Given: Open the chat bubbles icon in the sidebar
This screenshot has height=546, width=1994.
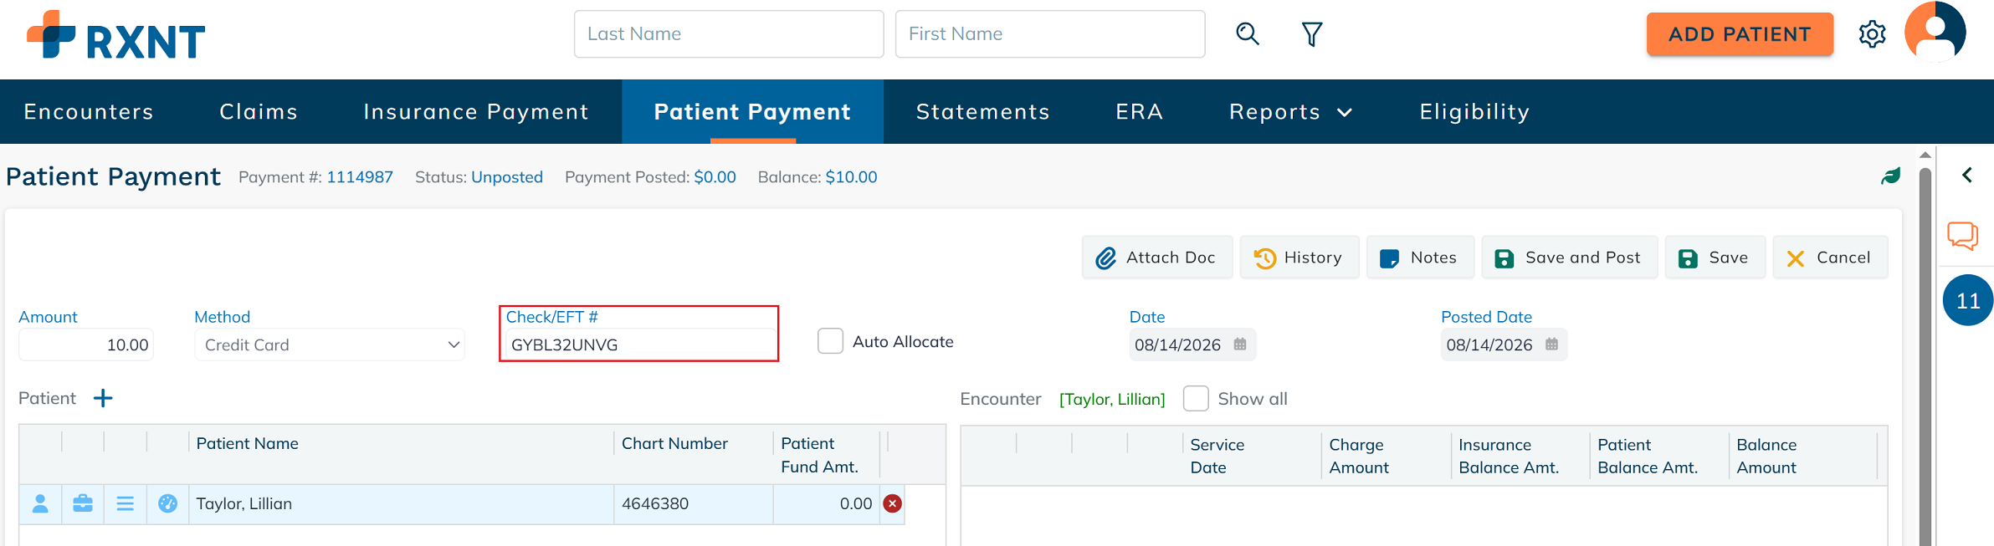Looking at the screenshot, I should [1963, 236].
